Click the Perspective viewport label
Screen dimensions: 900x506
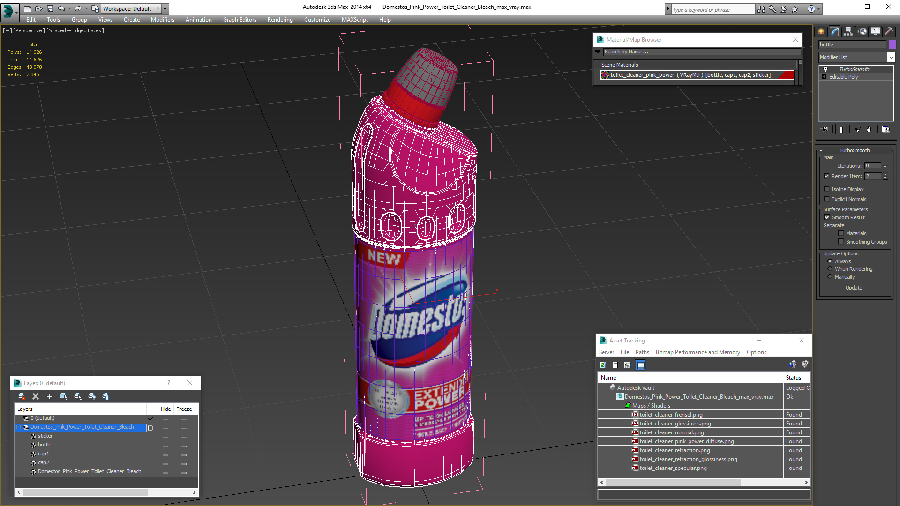tap(29, 30)
